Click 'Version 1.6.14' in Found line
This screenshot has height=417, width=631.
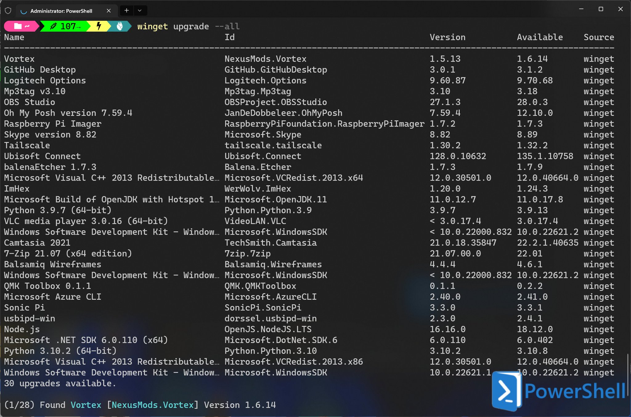[x=240, y=405]
